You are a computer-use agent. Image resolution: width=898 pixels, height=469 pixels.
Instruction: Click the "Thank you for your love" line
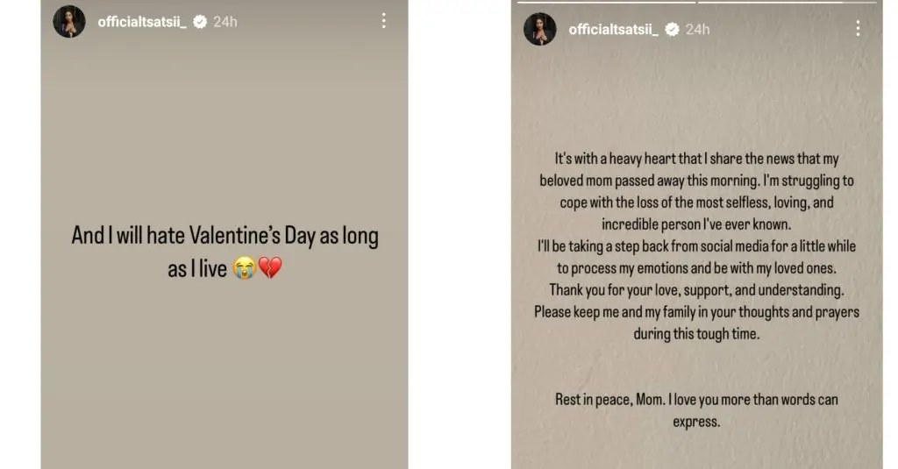(697, 289)
